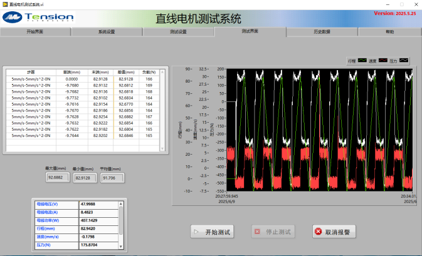
Task: Select the 帮助 tab
Action: (389, 31)
